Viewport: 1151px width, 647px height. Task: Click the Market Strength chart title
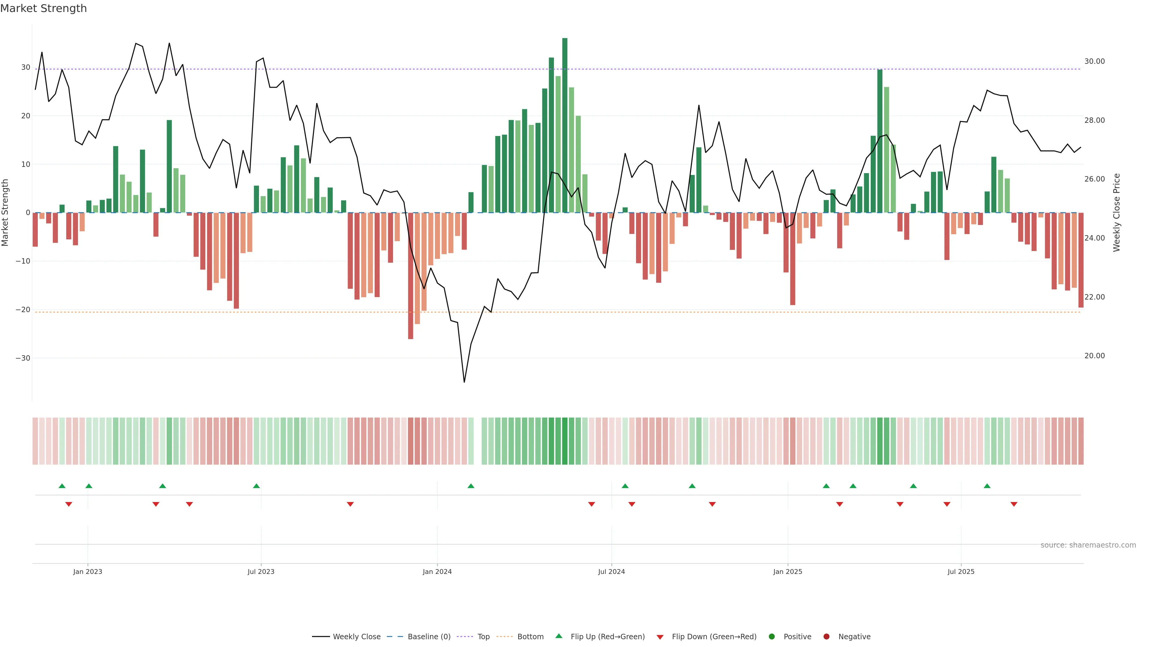click(x=43, y=8)
